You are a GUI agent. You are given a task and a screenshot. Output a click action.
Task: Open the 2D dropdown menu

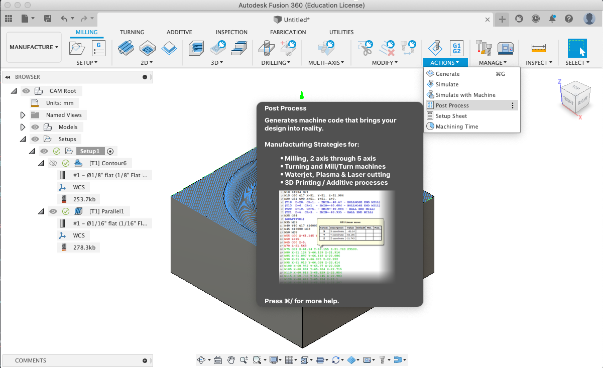pyautogui.click(x=147, y=63)
